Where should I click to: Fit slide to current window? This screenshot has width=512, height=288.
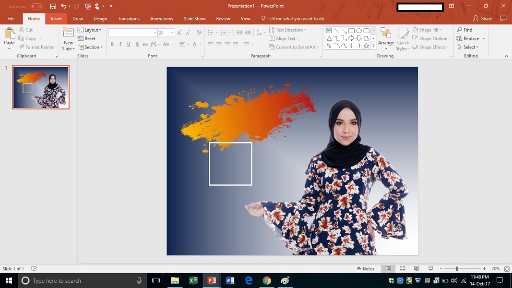pos(507,269)
